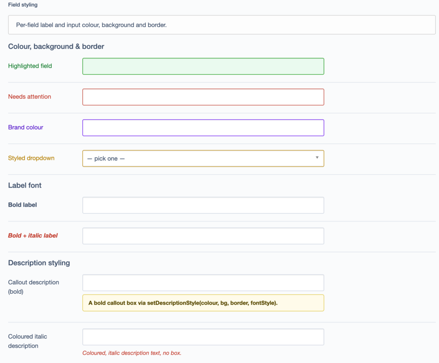Screen dimensions: 439x363
Task: Click the red italic description text
Action: tap(132, 353)
